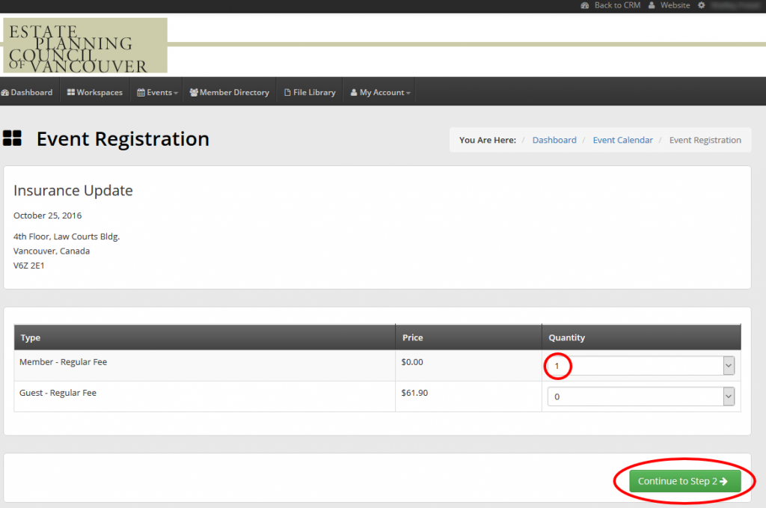Open quantity dropdown for Guest - Regular Fee
This screenshot has height=508, width=766.
tap(641, 397)
